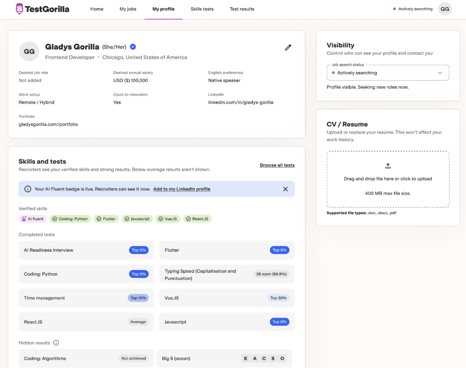Click the E letter tile in Big 5

click(x=245, y=358)
